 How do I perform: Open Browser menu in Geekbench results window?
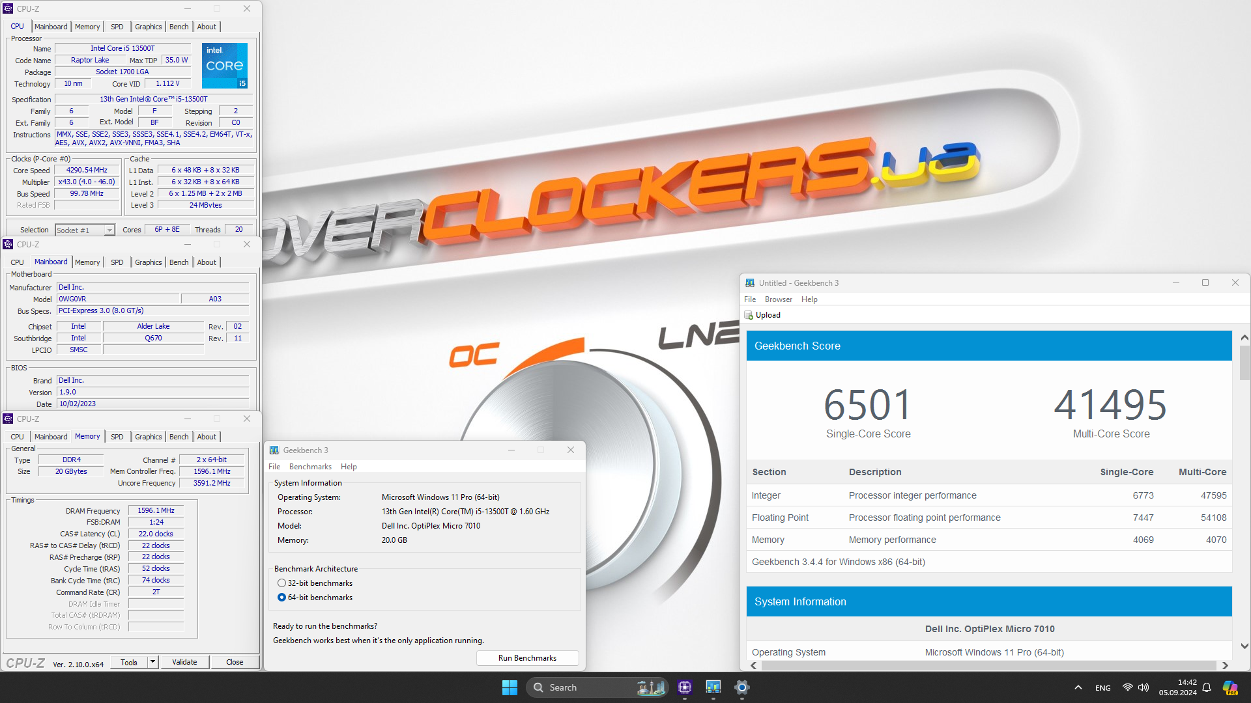[779, 299]
